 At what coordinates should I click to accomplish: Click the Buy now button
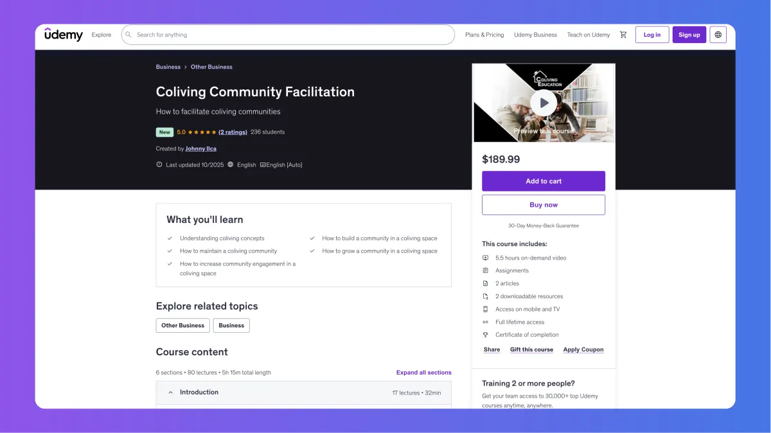[544, 205]
